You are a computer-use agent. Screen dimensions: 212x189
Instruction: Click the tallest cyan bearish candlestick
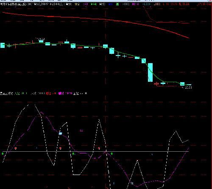[150, 72]
